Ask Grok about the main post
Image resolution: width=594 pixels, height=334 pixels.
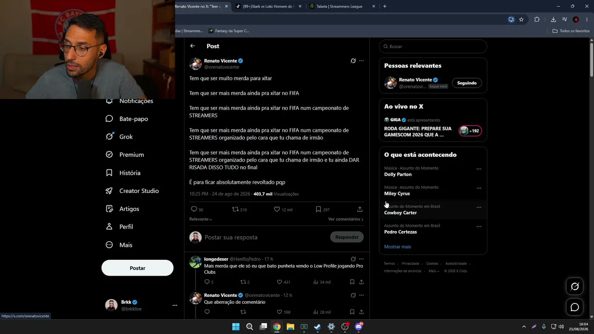pyautogui.click(x=353, y=61)
